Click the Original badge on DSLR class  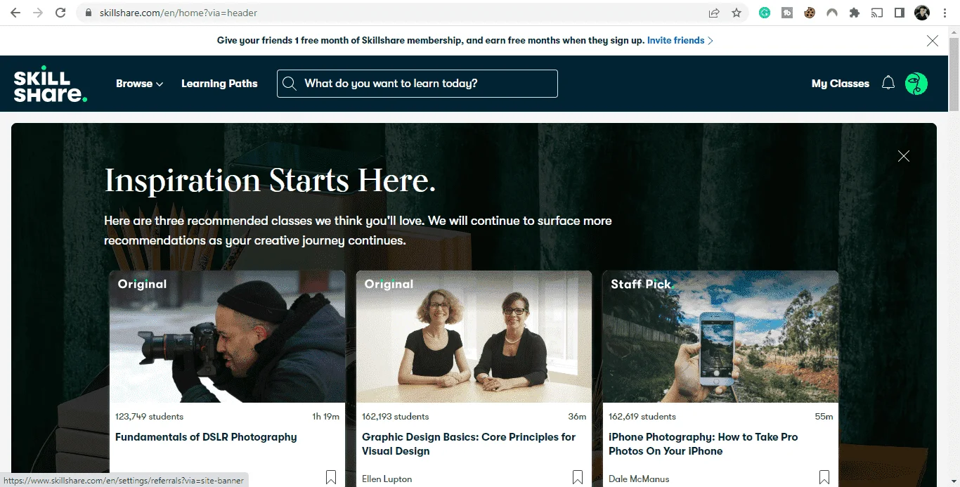tap(142, 285)
